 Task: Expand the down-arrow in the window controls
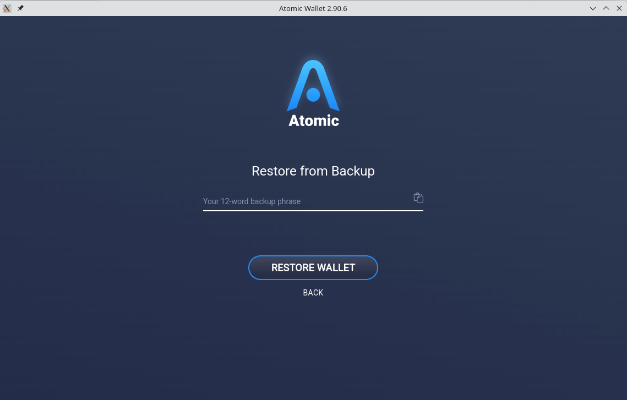[x=593, y=8]
